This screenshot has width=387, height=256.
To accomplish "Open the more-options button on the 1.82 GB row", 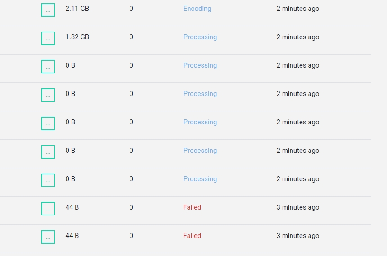I will click(x=48, y=38).
